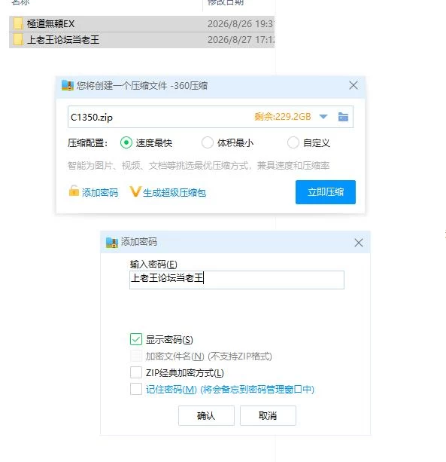
Task: Open the browse folder icon
Action: [343, 117]
